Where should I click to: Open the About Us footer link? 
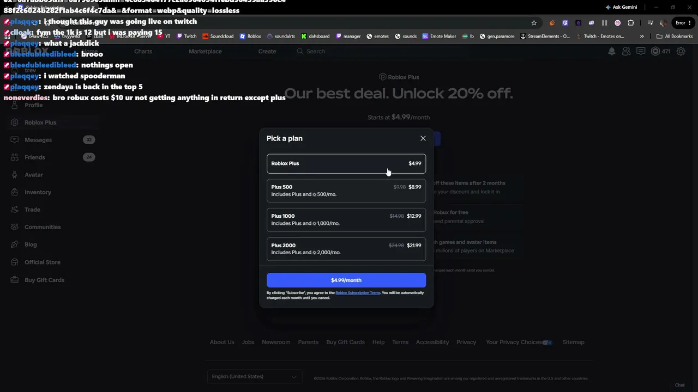(222, 342)
